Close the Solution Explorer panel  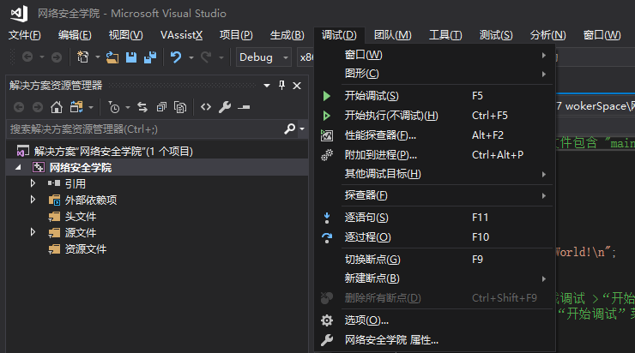(x=297, y=86)
